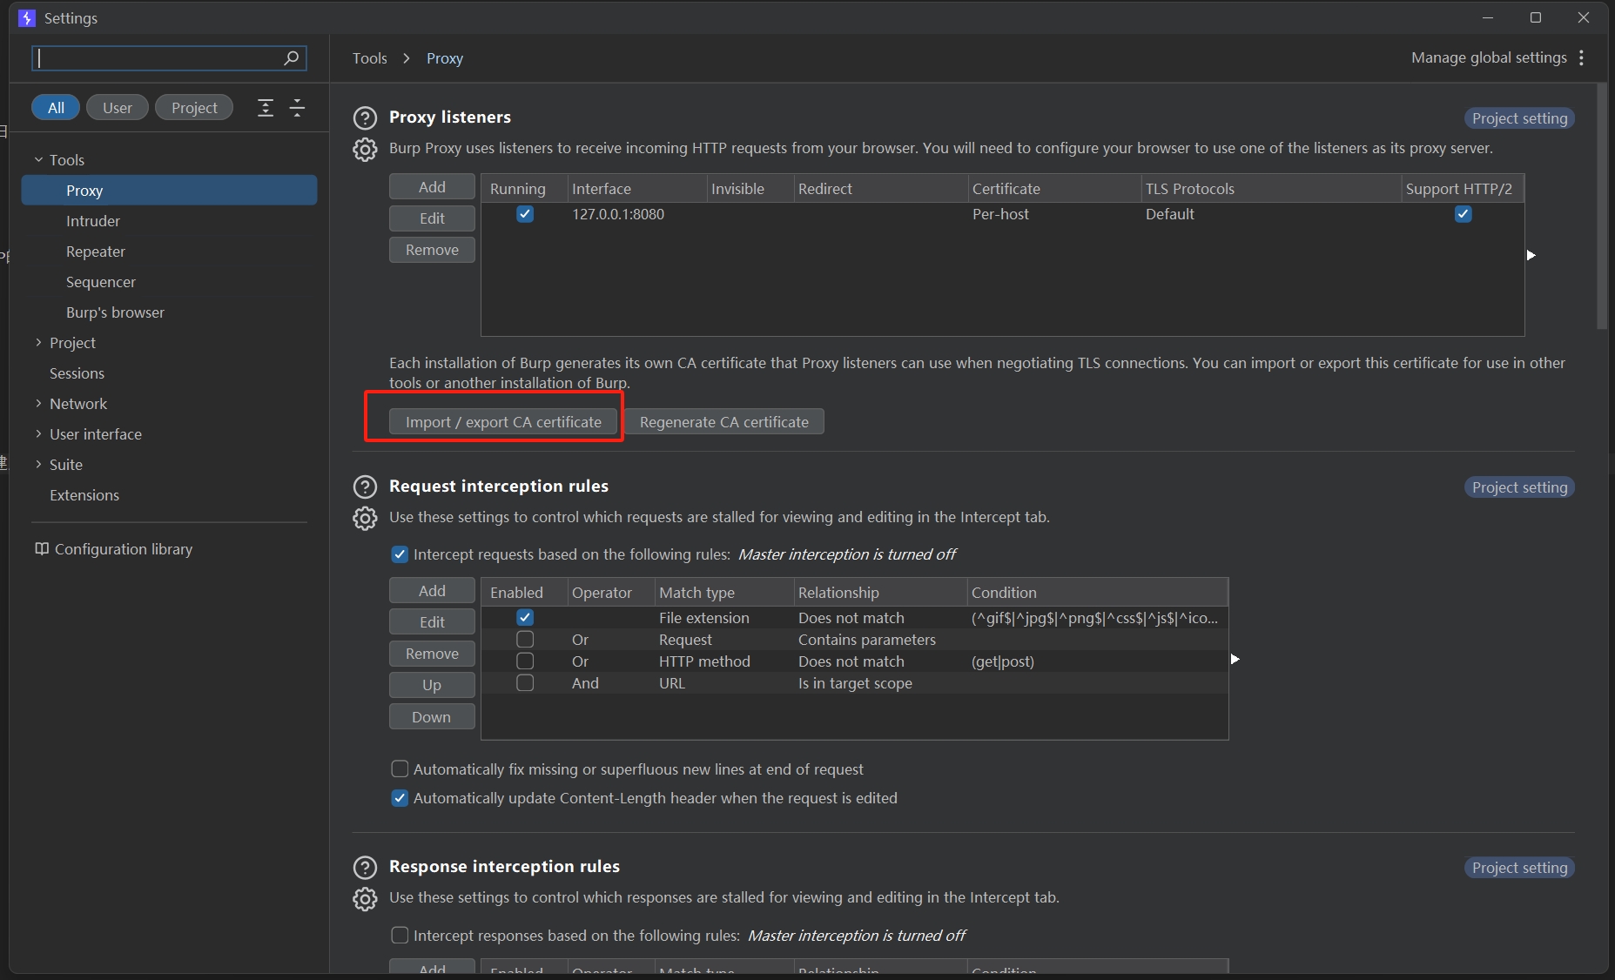The image size is (1615, 980).
Task: Open the gear options for Proxy listeners
Action: point(365,150)
